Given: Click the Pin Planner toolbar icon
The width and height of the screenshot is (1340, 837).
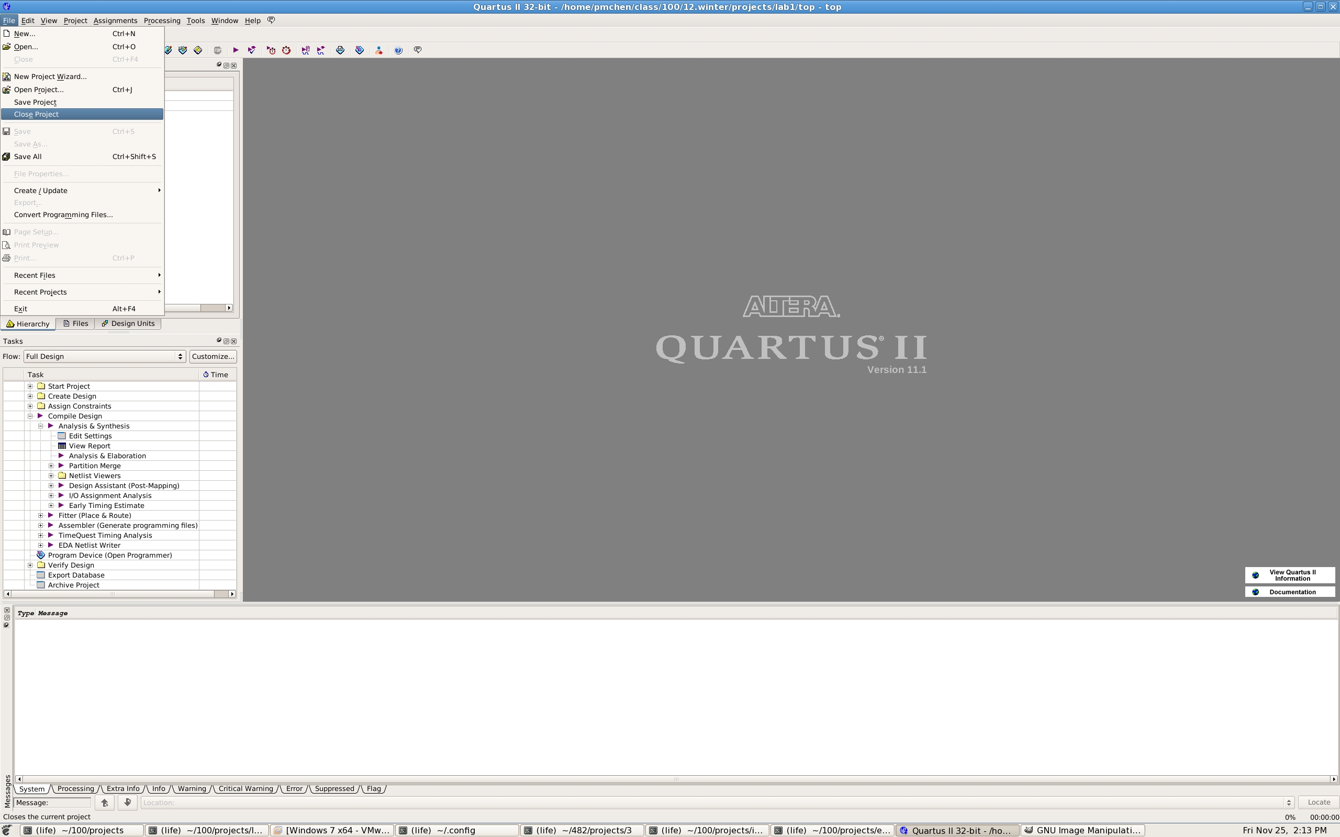Looking at the screenshot, I should click(183, 50).
